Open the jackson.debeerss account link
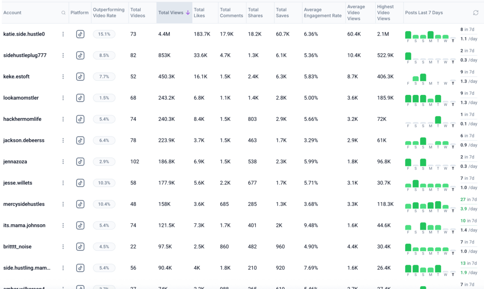The width and height of the screenshot is (484, 289). point(24,140)
